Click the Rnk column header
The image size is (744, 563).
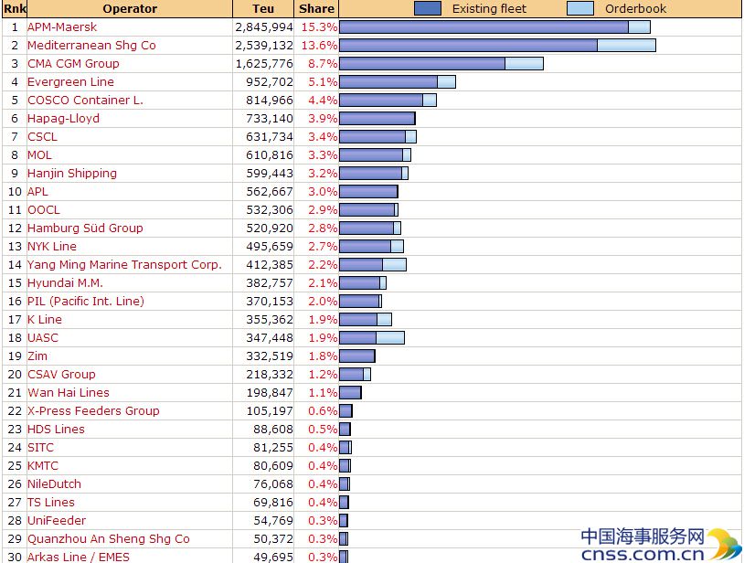click(15, 9)
